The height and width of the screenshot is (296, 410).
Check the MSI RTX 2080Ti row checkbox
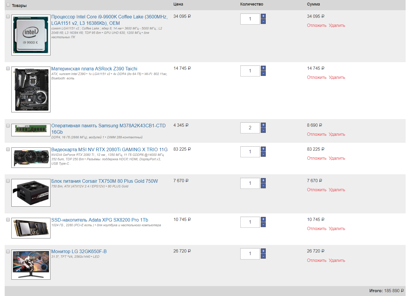(x=8, y=149)
